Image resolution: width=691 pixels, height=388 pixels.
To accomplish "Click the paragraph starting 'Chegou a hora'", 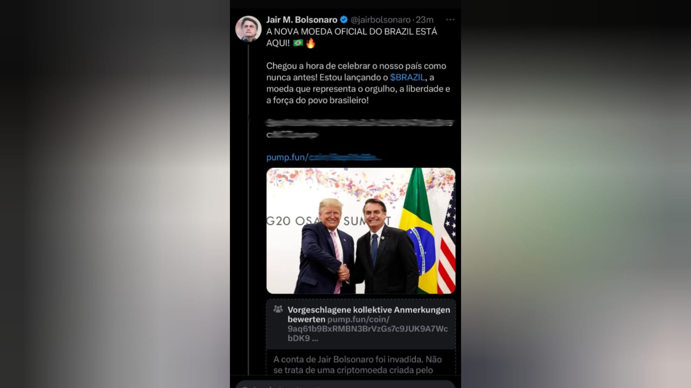I will point(358,83).
